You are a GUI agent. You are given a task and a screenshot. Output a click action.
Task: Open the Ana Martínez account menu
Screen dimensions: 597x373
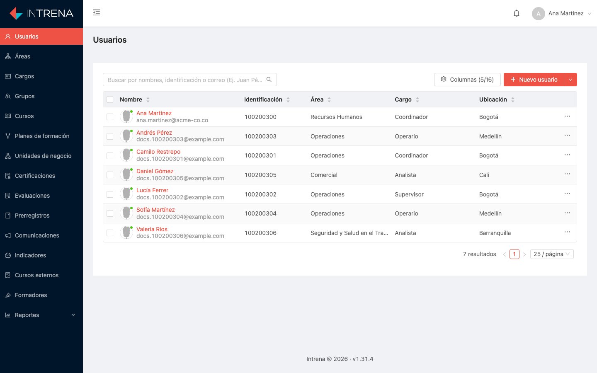(x=562, y=13)
